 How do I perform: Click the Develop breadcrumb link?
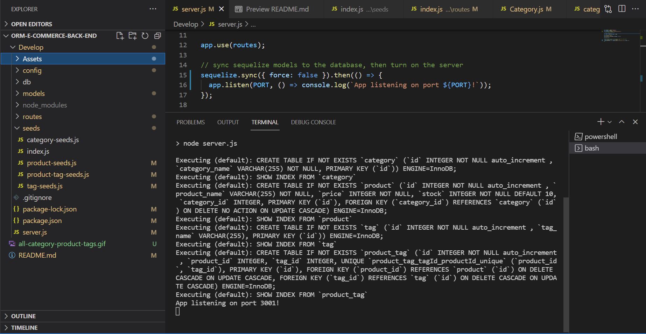coord(185,24)
